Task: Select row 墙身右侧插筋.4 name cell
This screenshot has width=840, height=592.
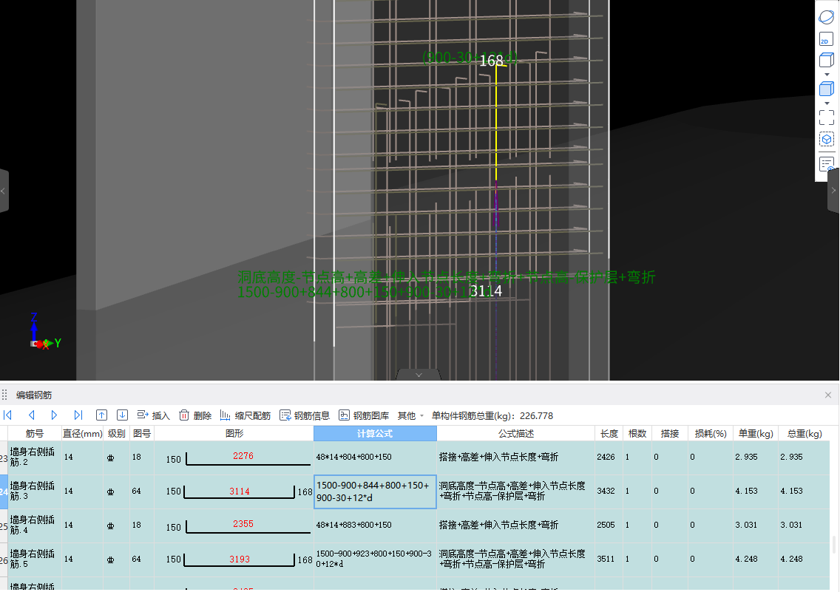Action: [35, 525]
